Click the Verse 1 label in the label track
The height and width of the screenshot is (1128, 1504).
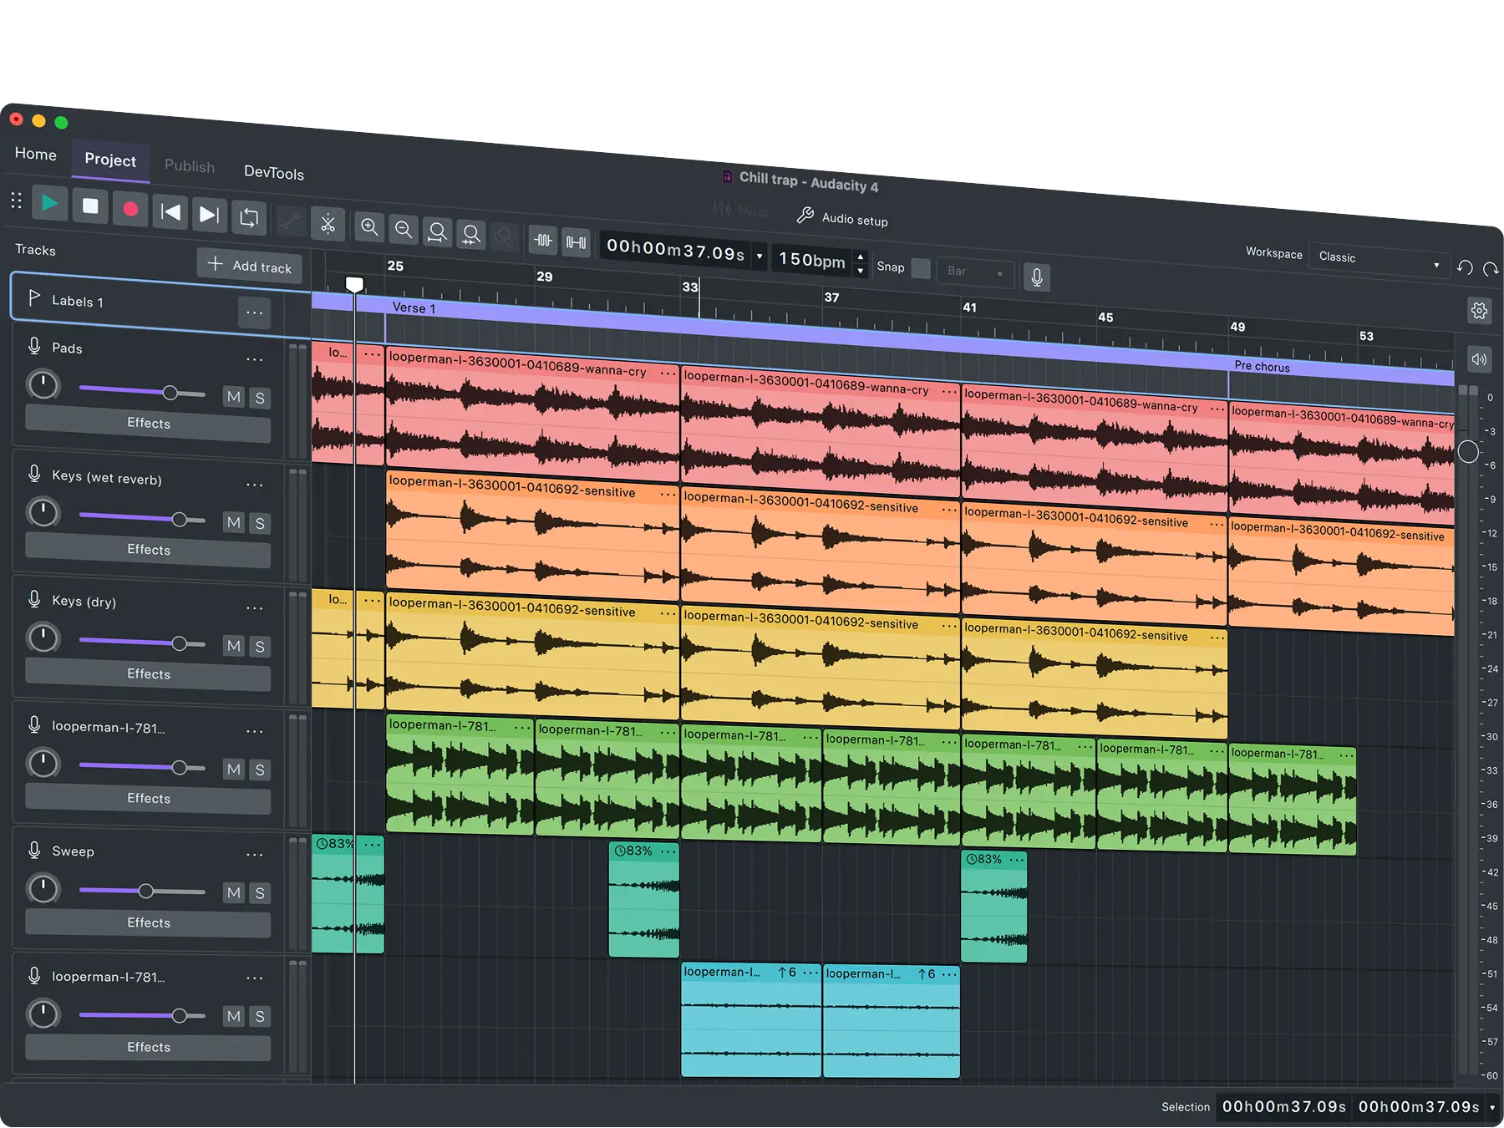click(414, 307)
